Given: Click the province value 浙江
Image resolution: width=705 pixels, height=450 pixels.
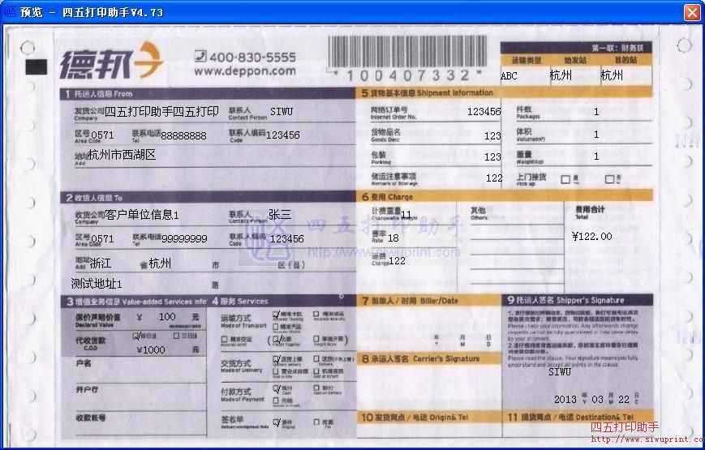Looking at the screenshot, I should click(101, 263).
